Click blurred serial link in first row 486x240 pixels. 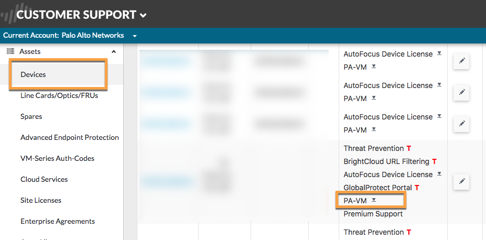click(166, 61)
